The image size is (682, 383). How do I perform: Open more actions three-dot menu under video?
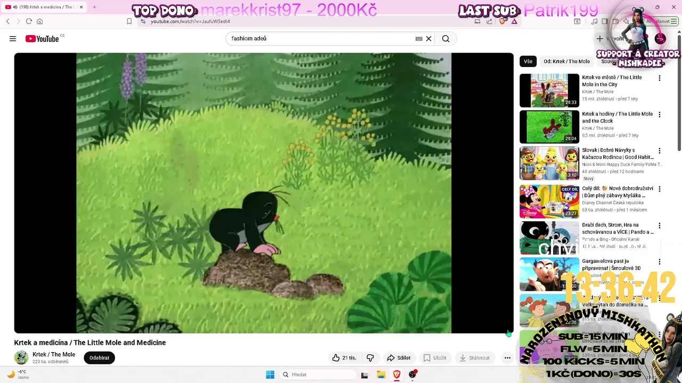pos(507,358)
